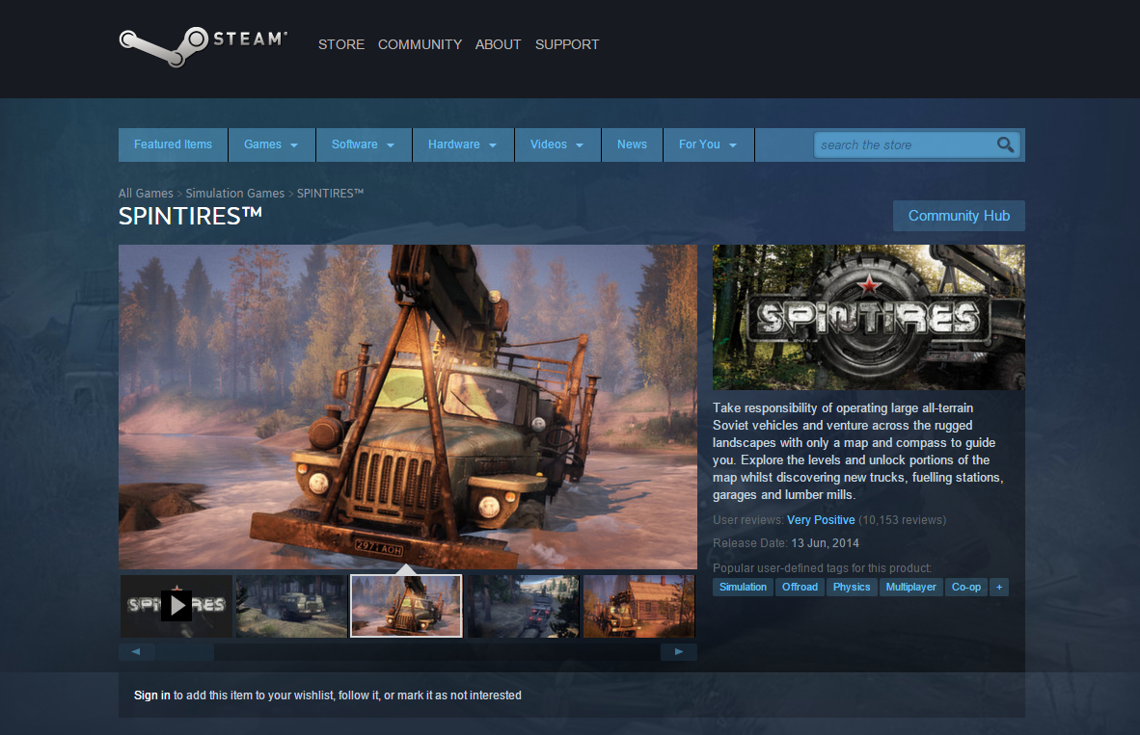This screenshot has width=1140, height=735.
Task: Select the Offroad tag
Action: click(800, 587)
